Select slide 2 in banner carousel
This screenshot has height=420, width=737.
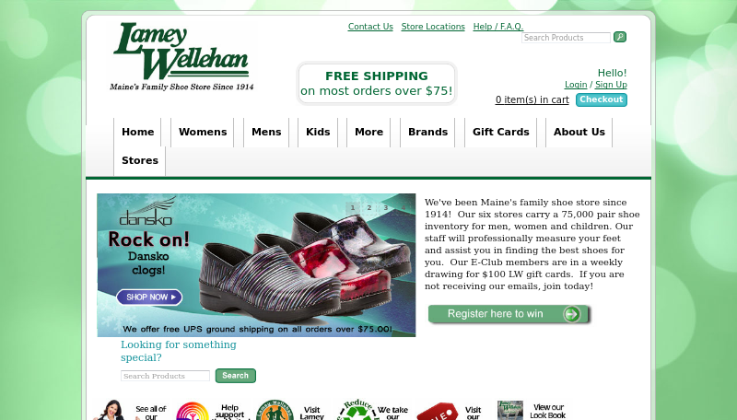click(369, 207)
